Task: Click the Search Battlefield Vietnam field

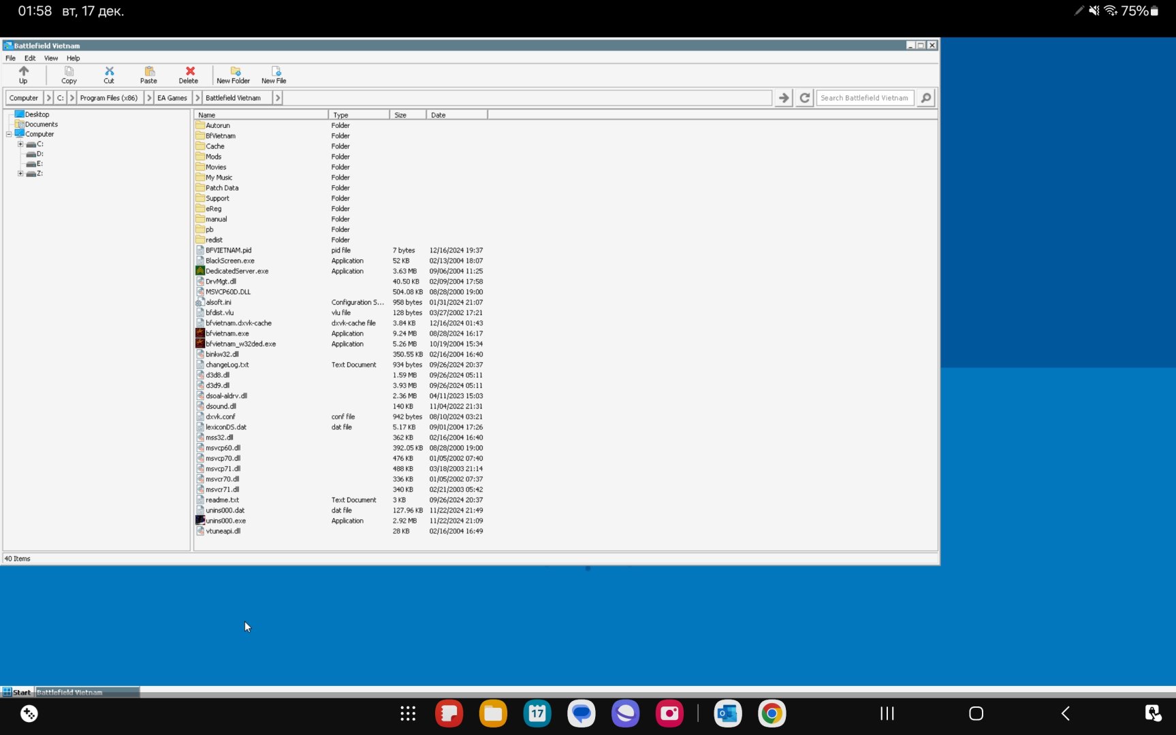Action: pyautogui.click(x=865, y=98)
